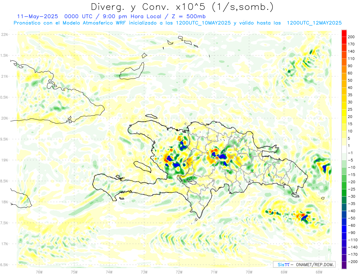This screenshot has width=358, height=276.
Task: Click the positive "20" color scale label
Action: [x=350, y=117]
